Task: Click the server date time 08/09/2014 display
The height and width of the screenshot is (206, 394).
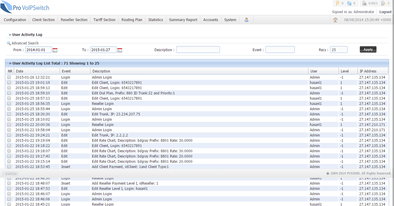Action: click(367, 20)
